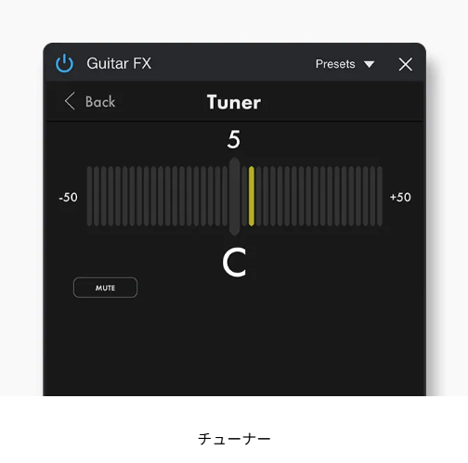The height and width of the screenshot is (463, 468).
Task: Click the gray bar right of yellow indicator
Action: coord(258,196)
